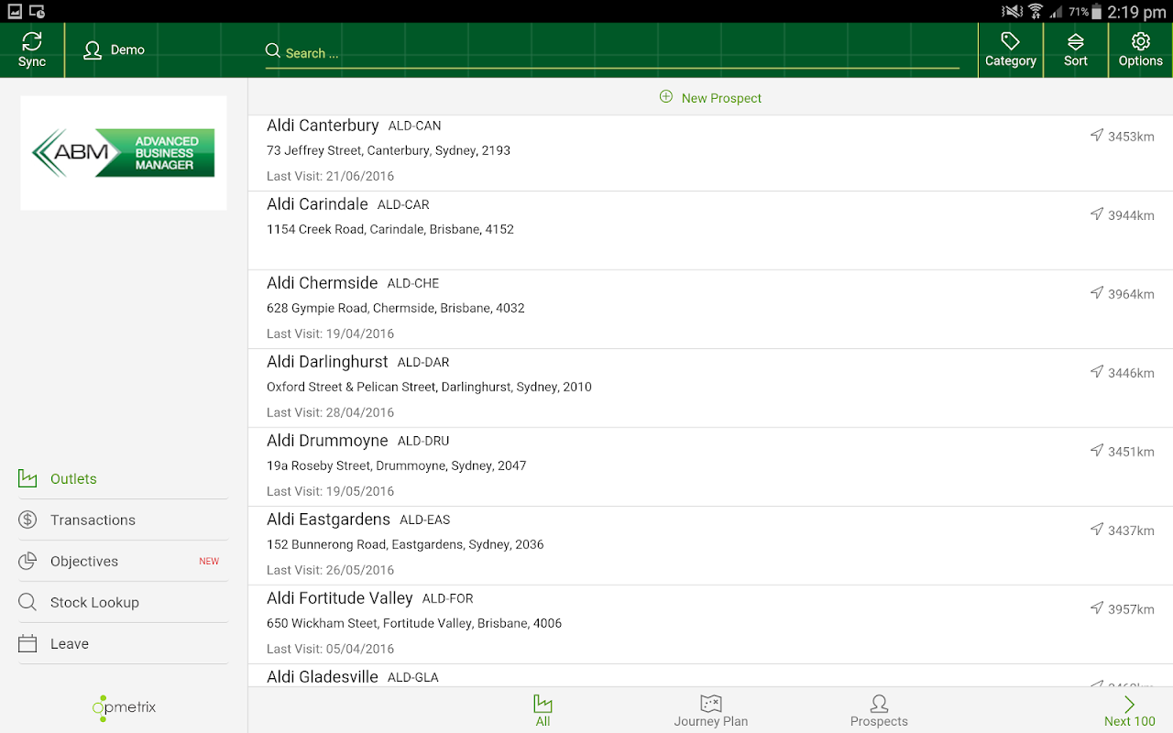The width and height of the screenshot is (1173, 733).
Task: Open the Transactions menu item
Action: coord(123,520)
